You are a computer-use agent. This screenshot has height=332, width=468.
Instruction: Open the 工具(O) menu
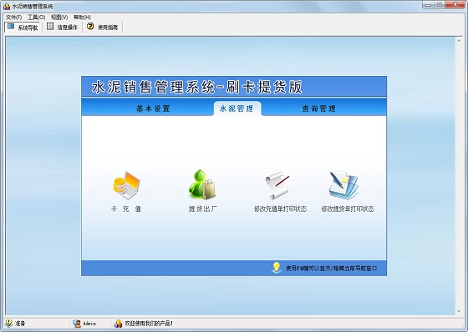(x=37, y=18)
